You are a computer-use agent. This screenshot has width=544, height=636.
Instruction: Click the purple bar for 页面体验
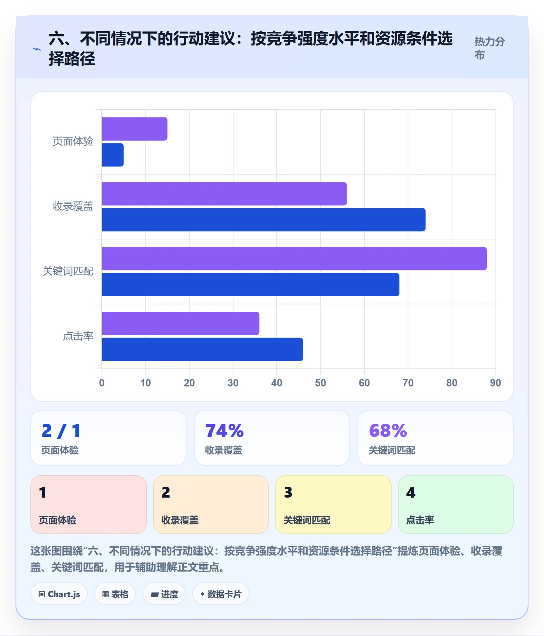135,129
